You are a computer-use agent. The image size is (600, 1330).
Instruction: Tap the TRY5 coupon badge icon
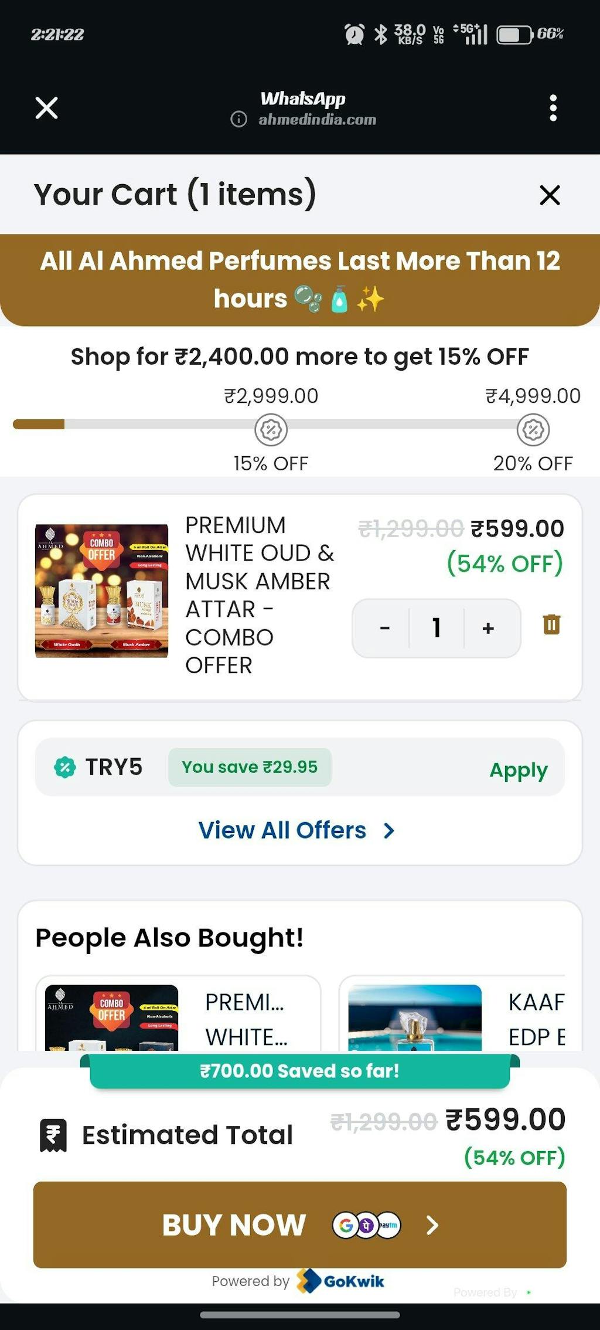(x=65, y=767)
